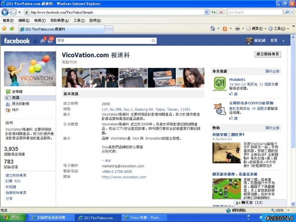Open the Live Search provider dropdown arrow
This screenshot has height=222, width=296.
pyautogui.click(x=292, y=12)
